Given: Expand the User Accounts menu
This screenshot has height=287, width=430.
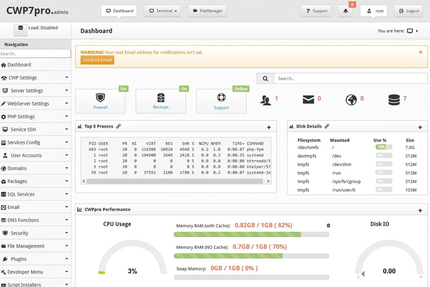Looking at the screenshot, I should tap(35, 155).
